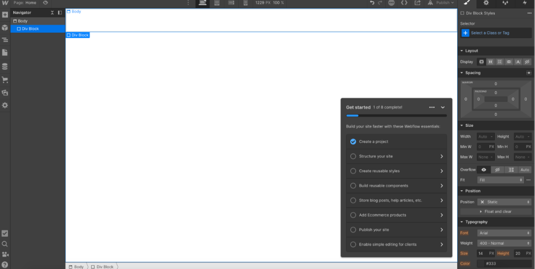Click the Undo arrow
This screenshot has height=269, width=535.
pyautogui.click(x=372, y=3)
